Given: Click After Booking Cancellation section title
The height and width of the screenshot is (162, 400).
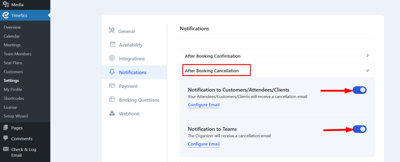Looking at the screenshot, I should (x=212, y=71).
